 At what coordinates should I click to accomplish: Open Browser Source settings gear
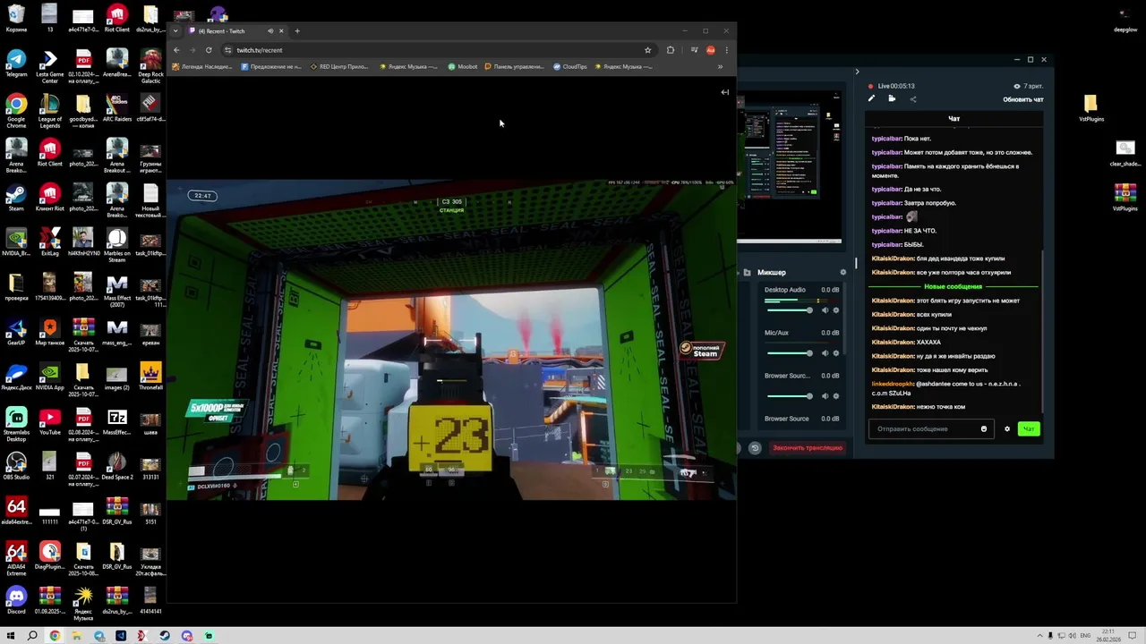pos(836,396)
